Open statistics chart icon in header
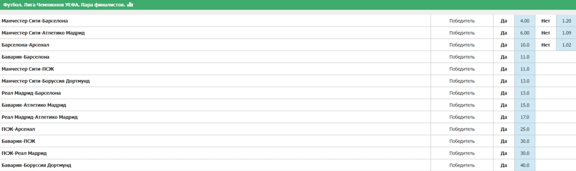The height and width of the screenshot is (171, 576). point(130,5)
